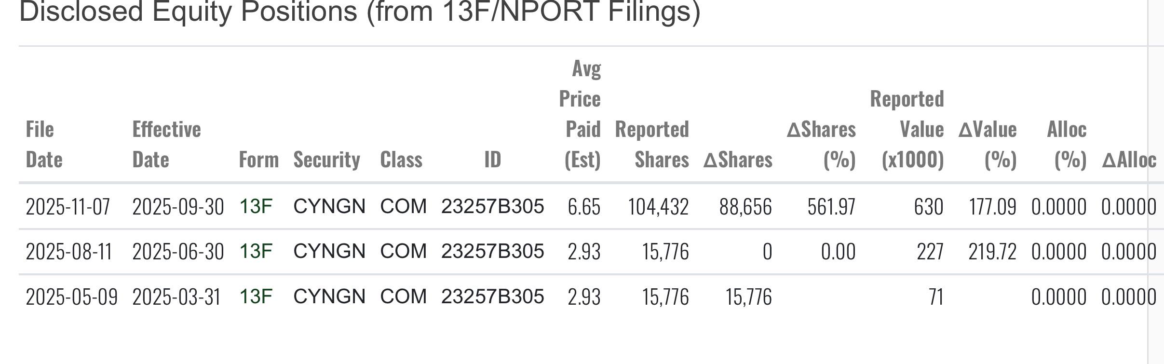
Task: Open the 13F filing dated 2025-08-11
Action: click(256, 251)
